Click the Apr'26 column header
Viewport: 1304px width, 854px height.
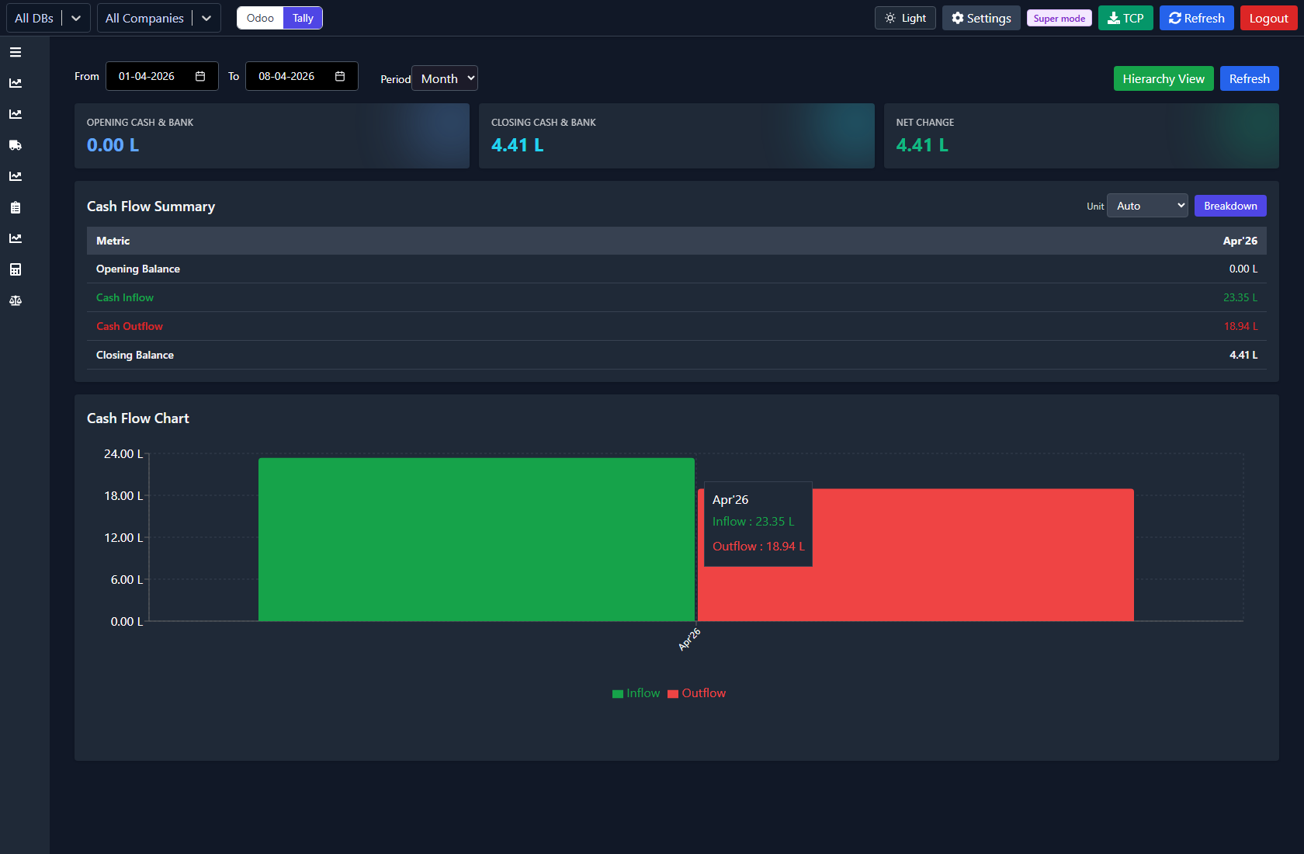coord(1240,241)
